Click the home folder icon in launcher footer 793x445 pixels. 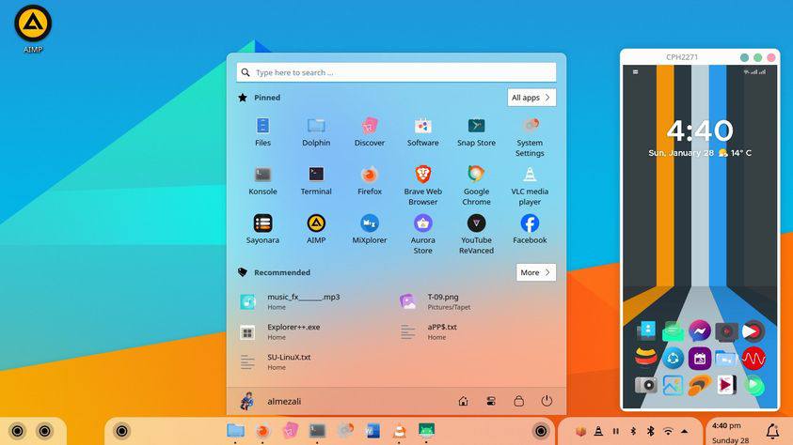463,401
